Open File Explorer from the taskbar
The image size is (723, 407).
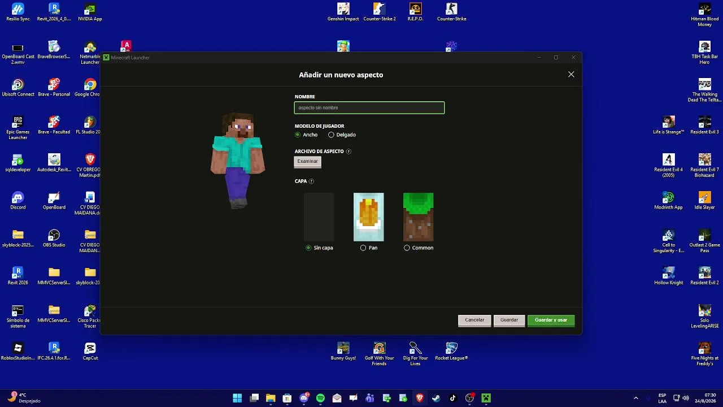pyautogui.click(x=271, y=398)
